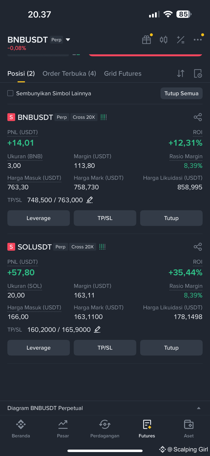The image size is (210, 456).
Task: Open the three-dot more options menu
Action: [198, 40]
